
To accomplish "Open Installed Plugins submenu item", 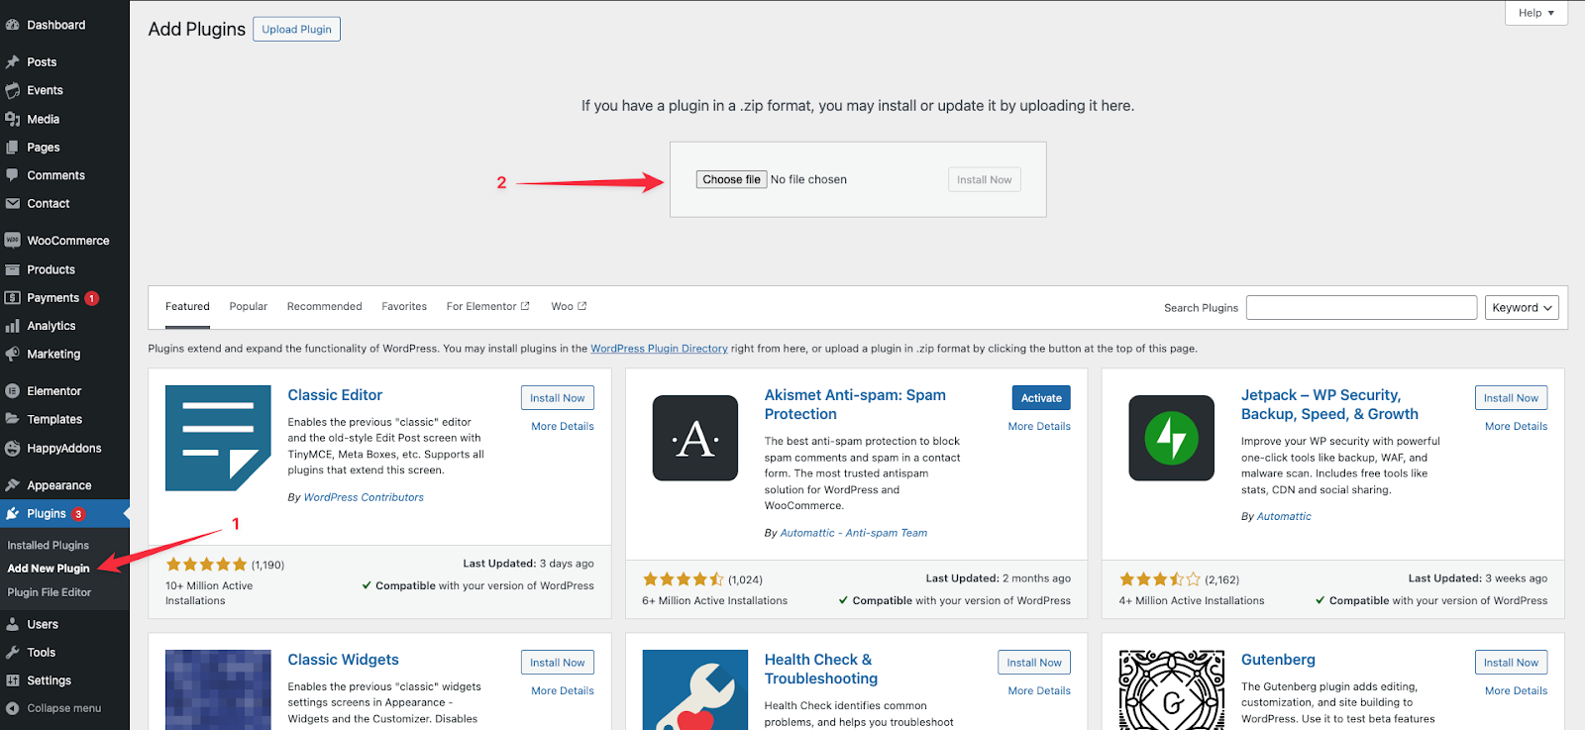I will click(49, 546).
